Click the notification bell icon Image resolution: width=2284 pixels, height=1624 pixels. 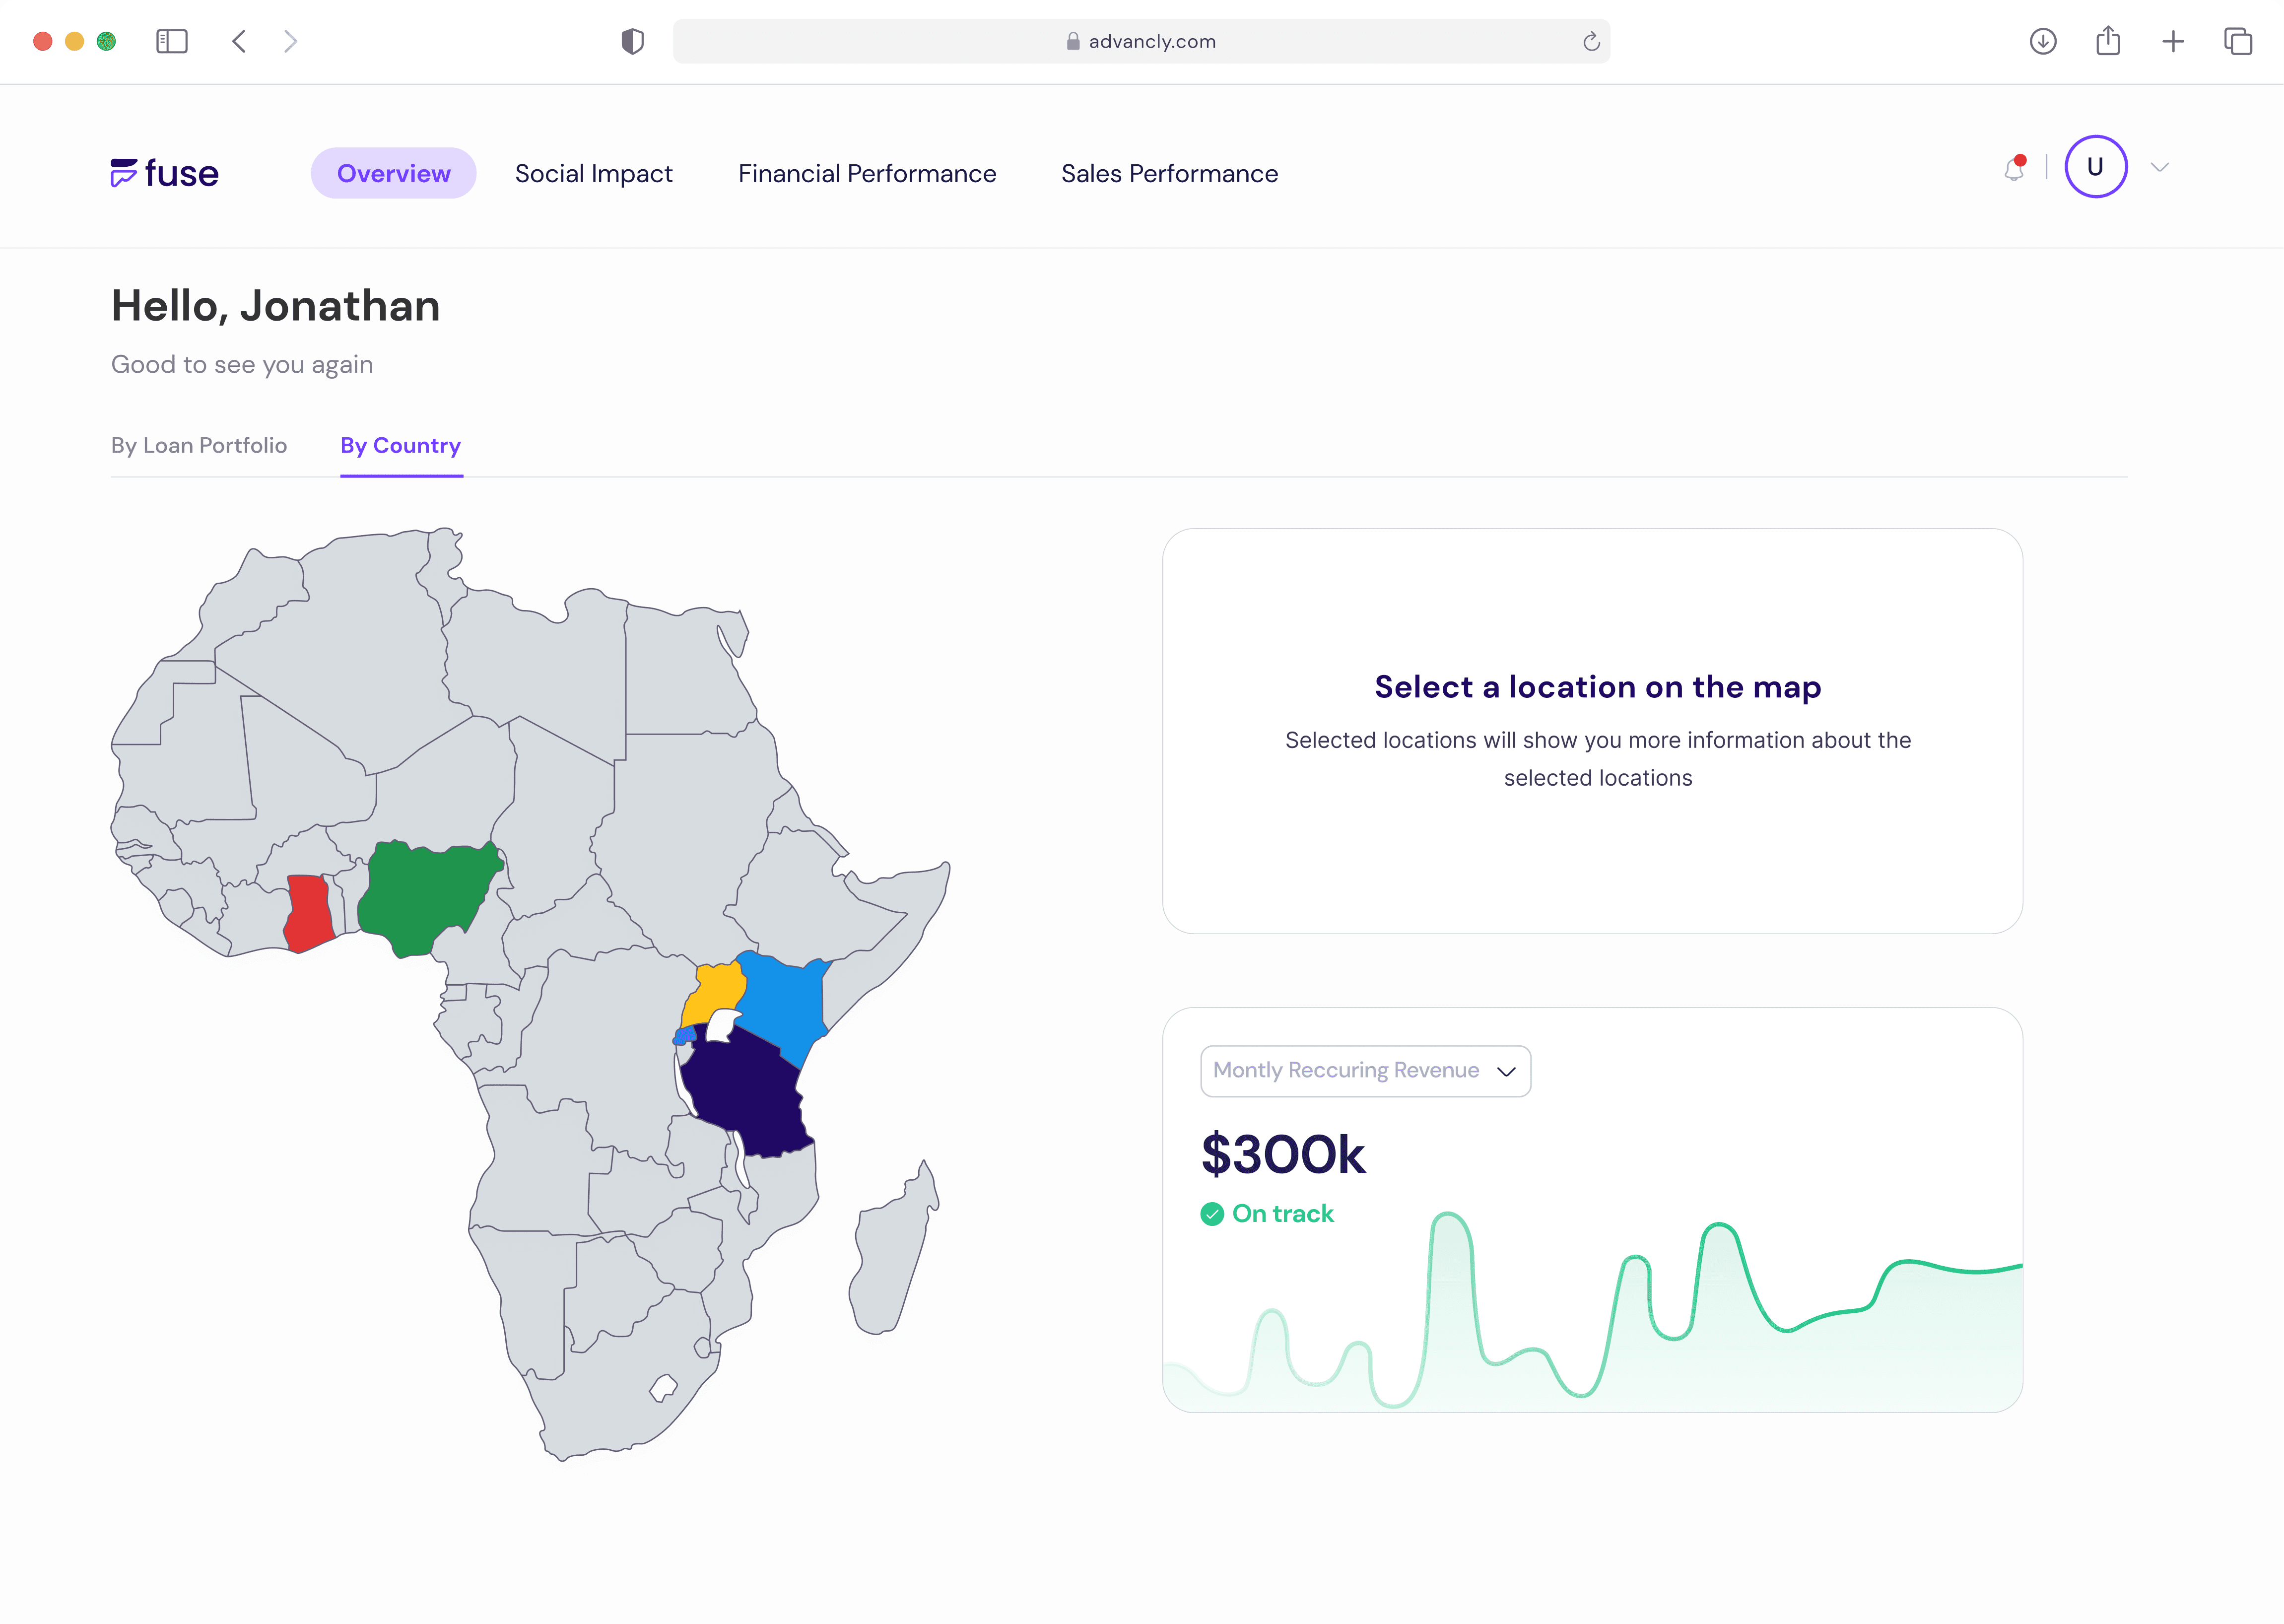point(2014,169)
